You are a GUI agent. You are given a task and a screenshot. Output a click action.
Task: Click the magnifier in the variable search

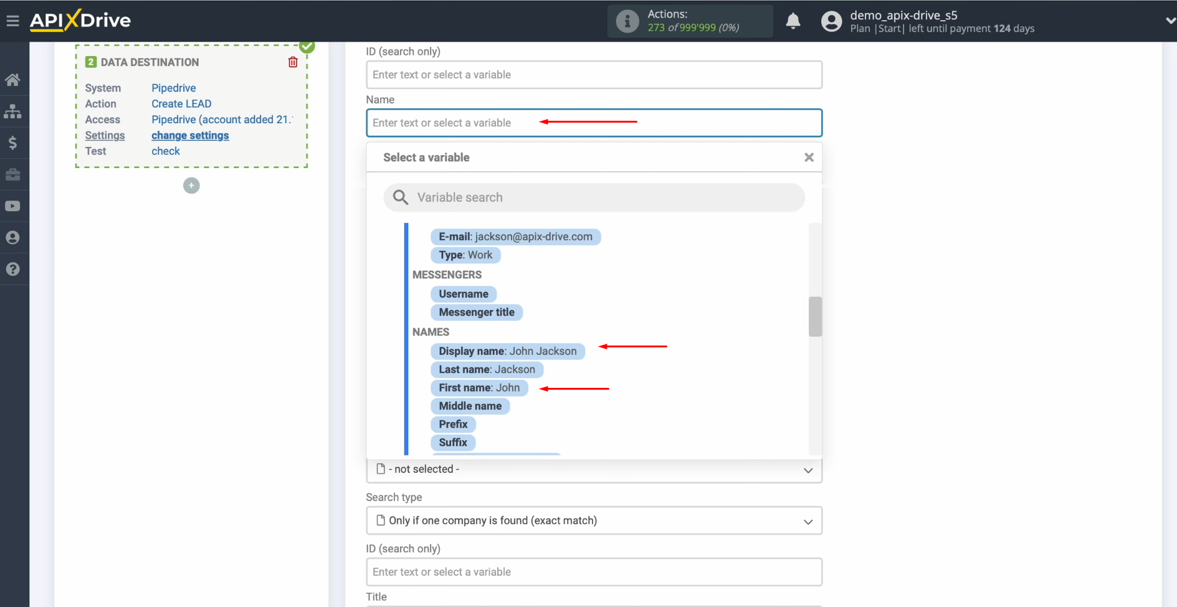click(401, 197)
